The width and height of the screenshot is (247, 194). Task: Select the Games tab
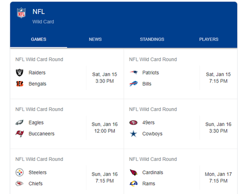click(x=39, y=39)
